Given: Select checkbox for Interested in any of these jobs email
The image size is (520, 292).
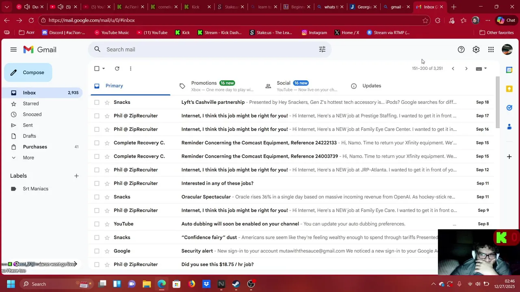Looking at the screenshot, I should (97, 183).
